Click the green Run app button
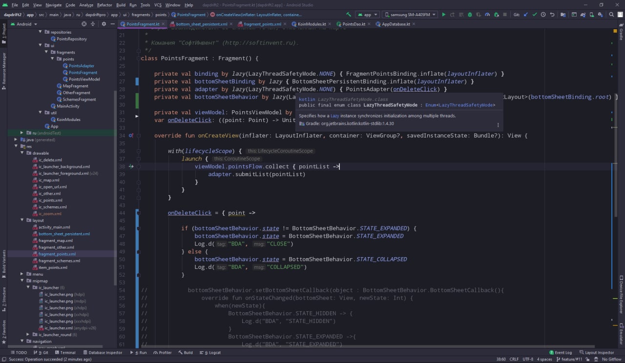The width and height of the screenshot is (625, 363). point(443,15)
